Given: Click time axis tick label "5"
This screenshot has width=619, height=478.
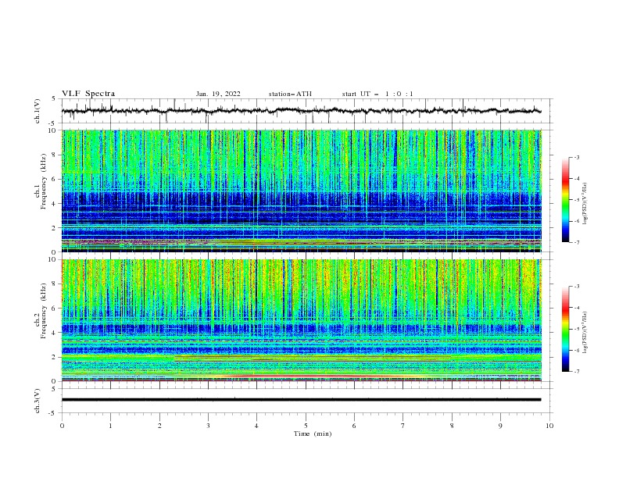Looking at the screenshot, I should [x=306, y=426].
